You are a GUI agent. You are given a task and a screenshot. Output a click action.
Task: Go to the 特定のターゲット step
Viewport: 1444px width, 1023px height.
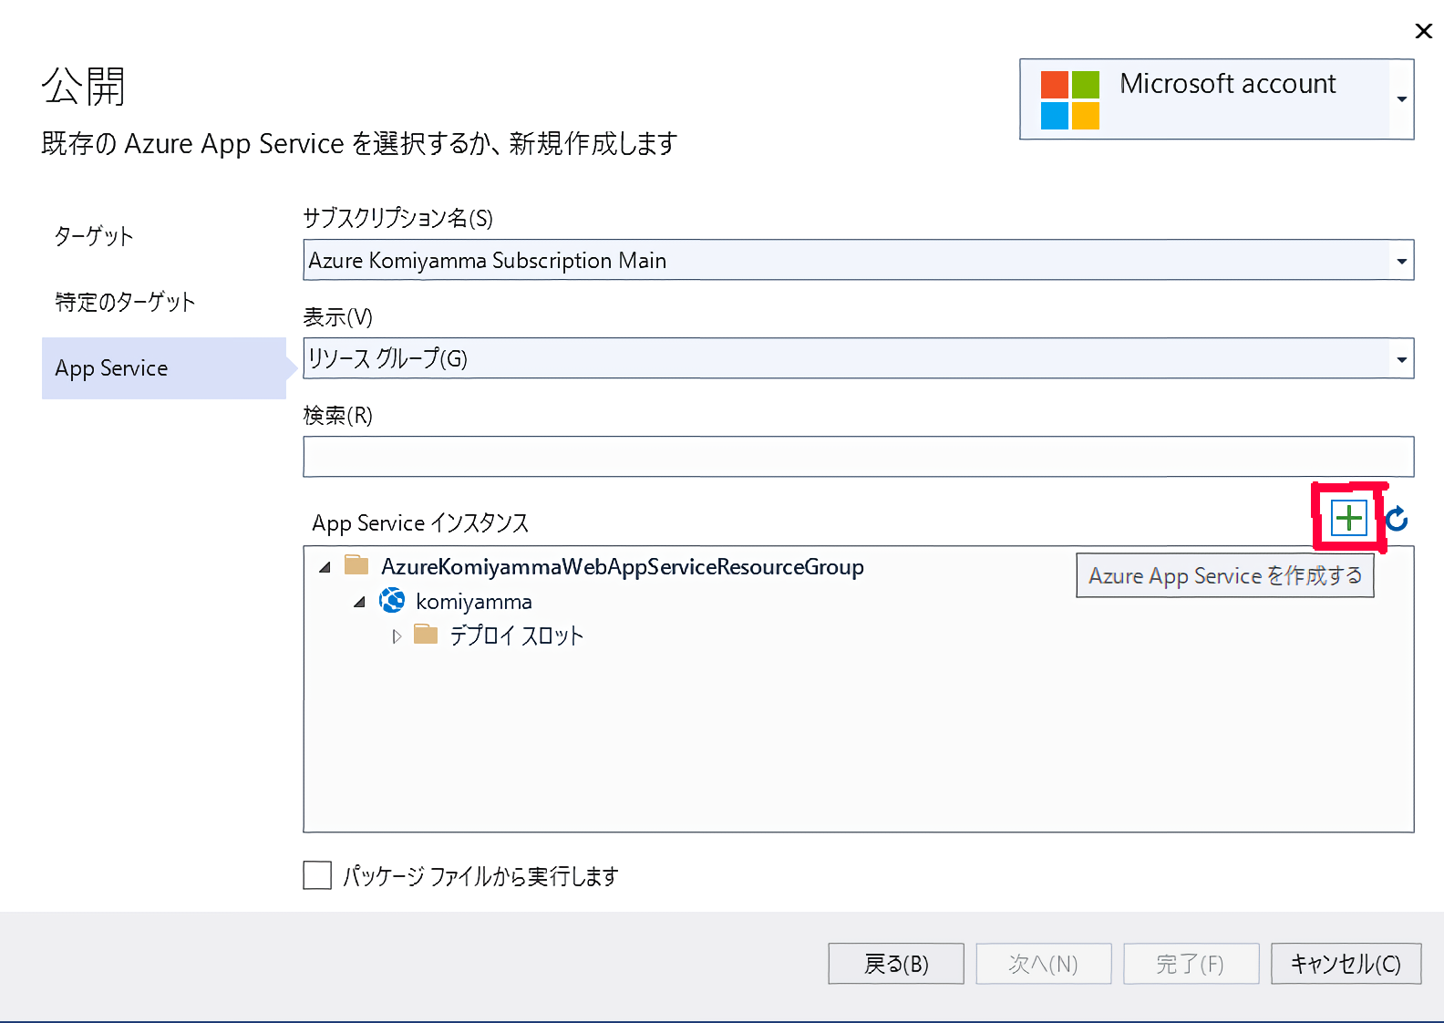coord(125,302)
